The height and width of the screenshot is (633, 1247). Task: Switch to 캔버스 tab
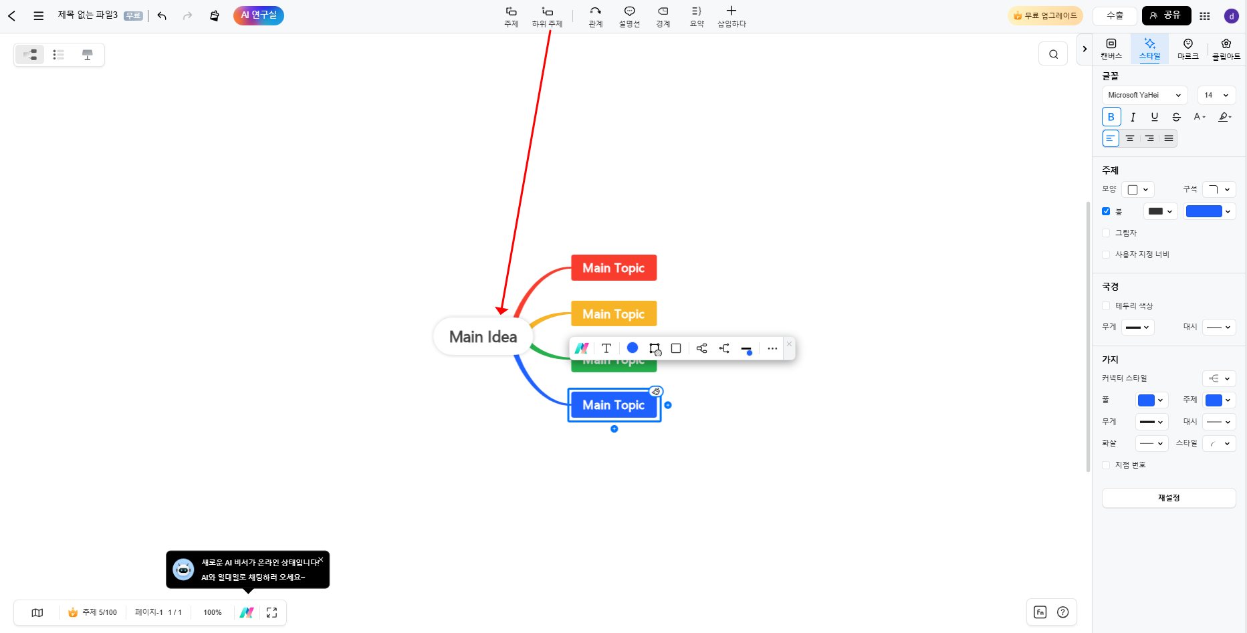tap(1111, 49)
